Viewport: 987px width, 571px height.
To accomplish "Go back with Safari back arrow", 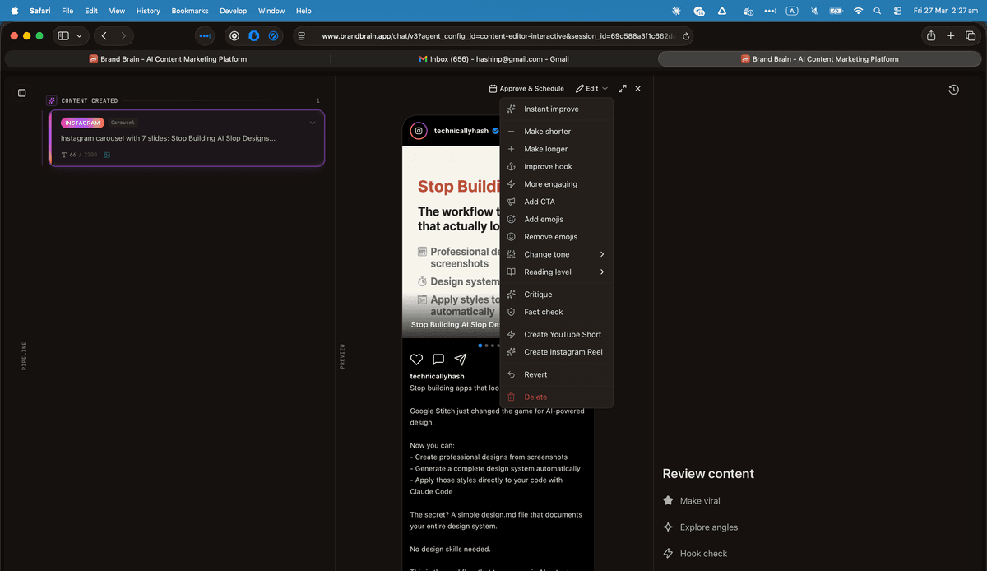I will (104, 36).
